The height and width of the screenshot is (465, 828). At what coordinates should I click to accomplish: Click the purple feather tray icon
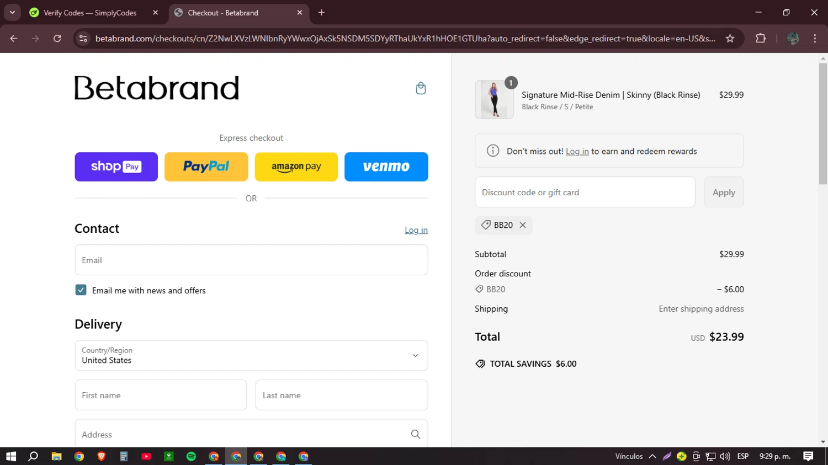(667, 456)
